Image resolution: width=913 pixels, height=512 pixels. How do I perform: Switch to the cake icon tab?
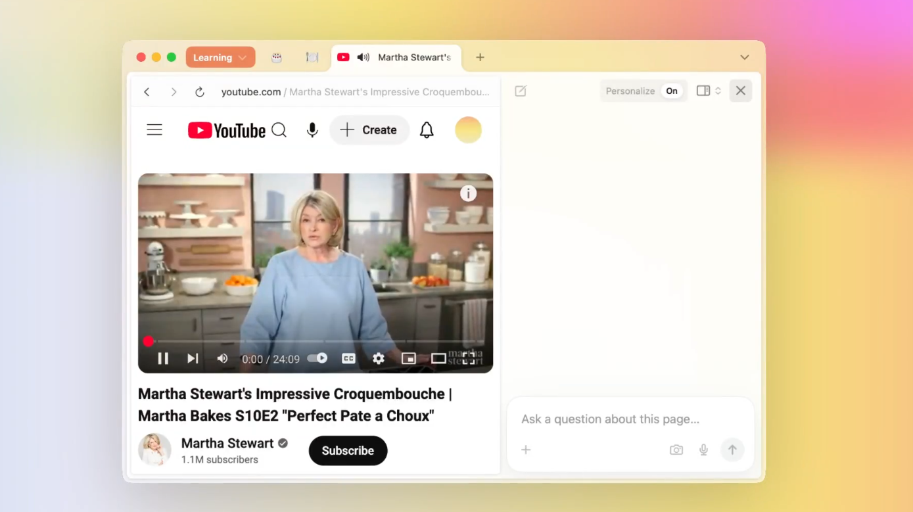pos(277,57)
